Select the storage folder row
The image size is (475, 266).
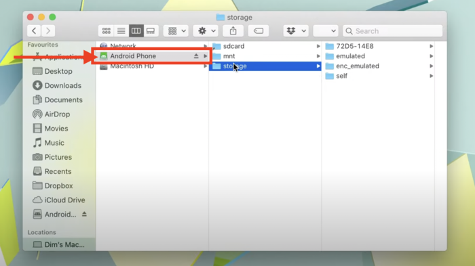(x=265, y=66)
